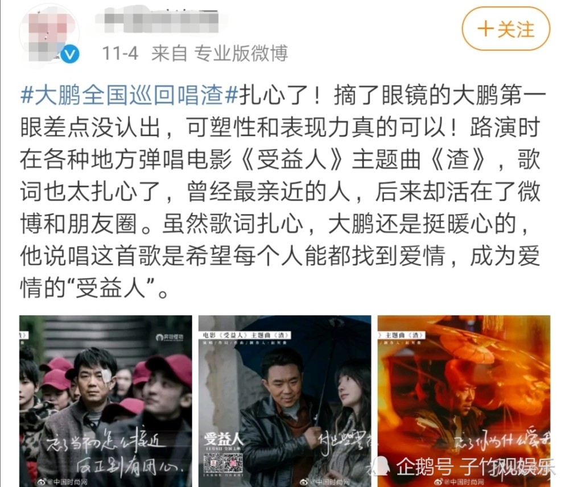Viewport: 569px width, 487px height.
Task: Tap the 奔跑怪物 logo in first photo
Action: pyautogui.click(x=170, y=337)
